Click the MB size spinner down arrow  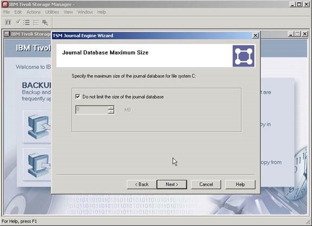[111, 111]
